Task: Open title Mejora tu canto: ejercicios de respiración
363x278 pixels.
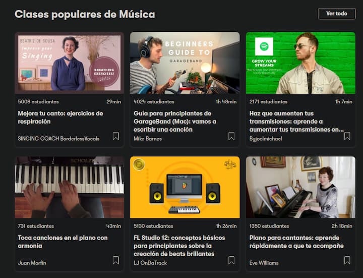Action: click(60, 118)
